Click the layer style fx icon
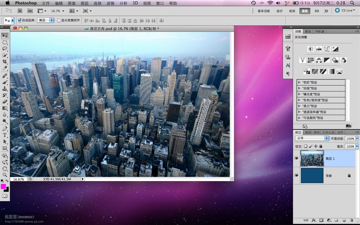Image resolution: width=360 pixels, height=225 pixels. pyautogui.click(x=314, y=220)
